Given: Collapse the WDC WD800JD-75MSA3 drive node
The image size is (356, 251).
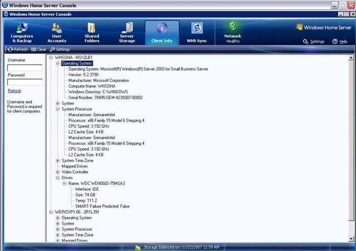Looking at the screenshot, I should coord(65,183).
